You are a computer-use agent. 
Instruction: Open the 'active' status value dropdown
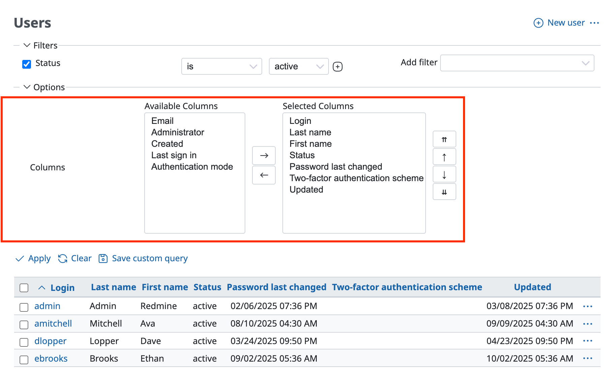pos(299,66)
